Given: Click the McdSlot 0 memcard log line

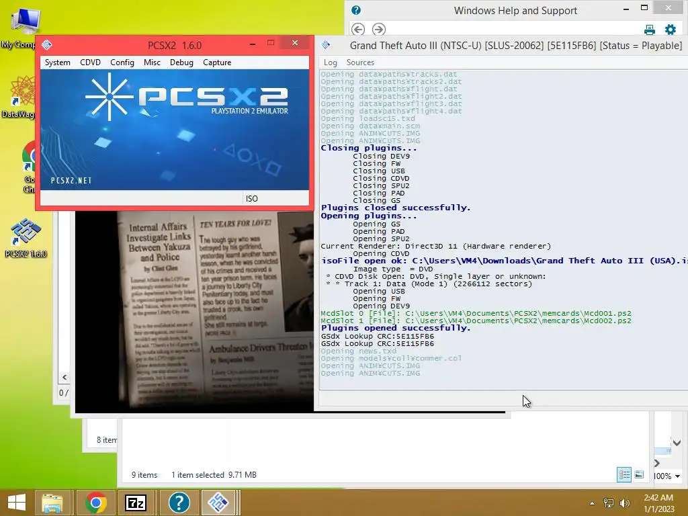Looking at the screenshot, I should click(476, 313).
